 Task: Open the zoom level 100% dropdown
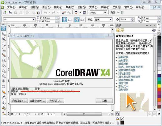pyautogui.click(x=105, y=13)
